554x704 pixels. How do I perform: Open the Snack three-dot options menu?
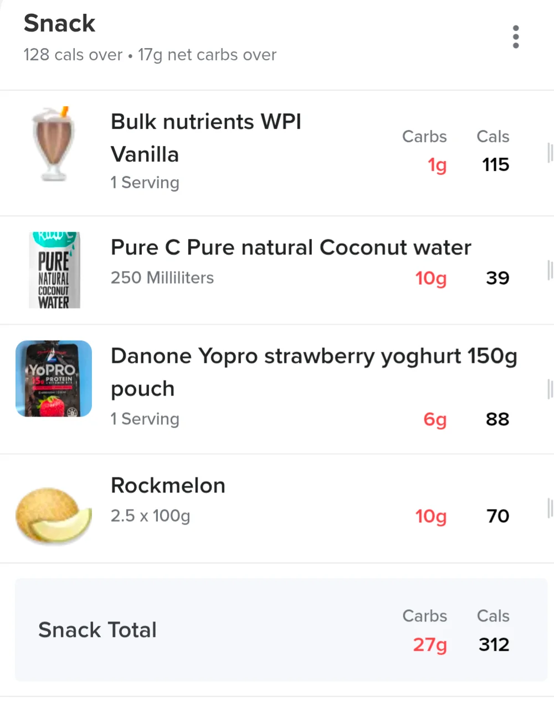516,37
